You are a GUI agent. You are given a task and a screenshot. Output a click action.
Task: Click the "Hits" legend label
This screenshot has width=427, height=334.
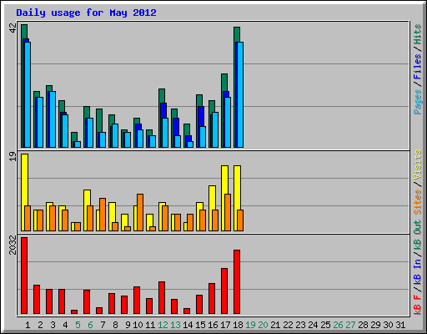[x=418, y=34]
